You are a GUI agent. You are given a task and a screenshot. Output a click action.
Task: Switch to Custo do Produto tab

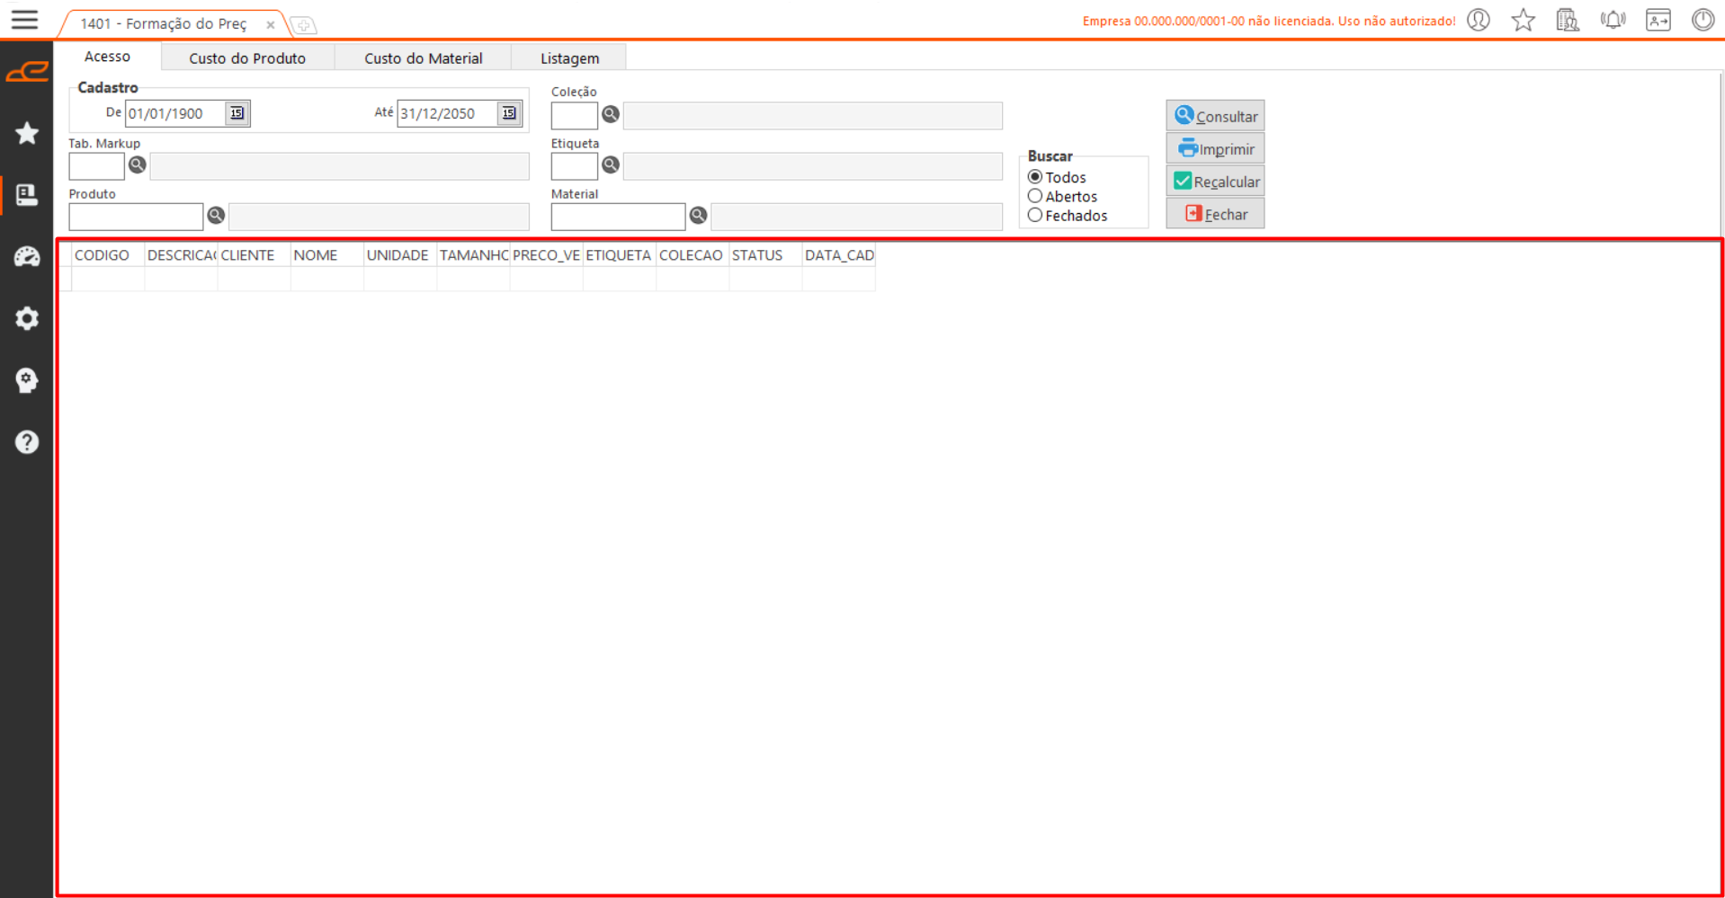pos(247,58)
